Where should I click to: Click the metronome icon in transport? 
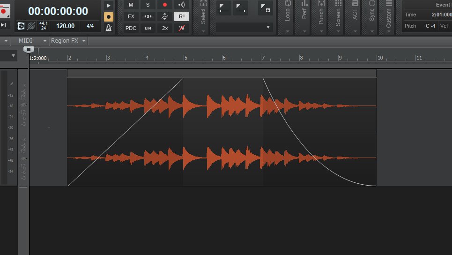pos(108,28)
